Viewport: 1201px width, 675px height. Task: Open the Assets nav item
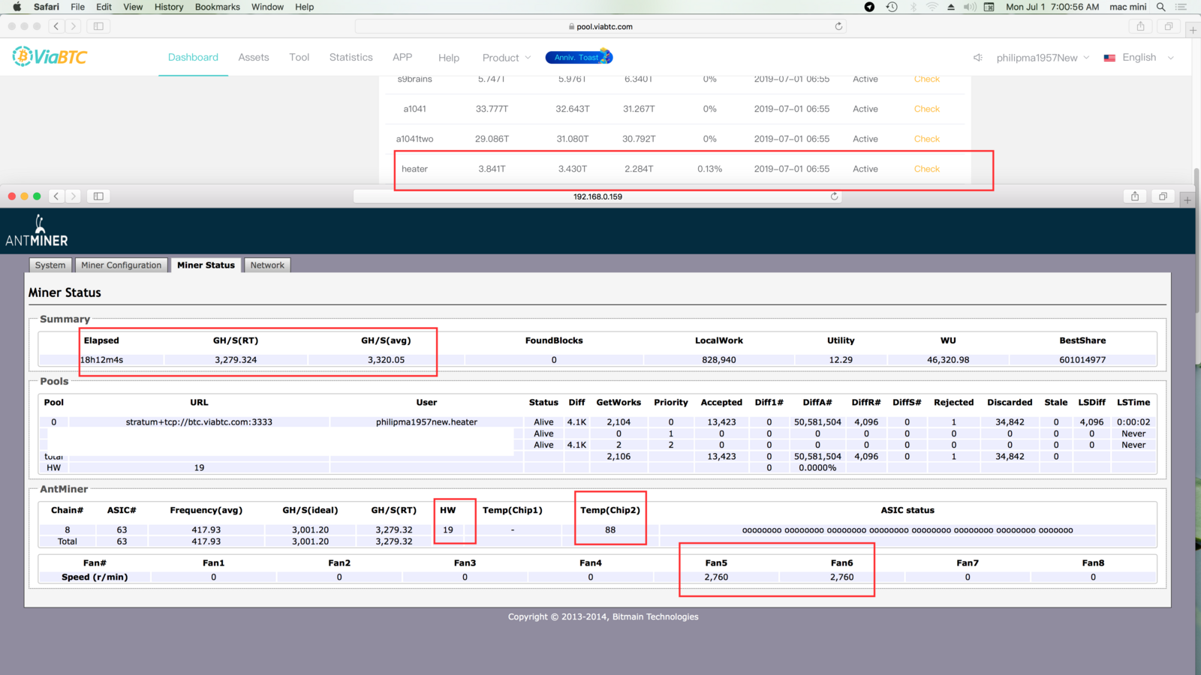[254, 57]
